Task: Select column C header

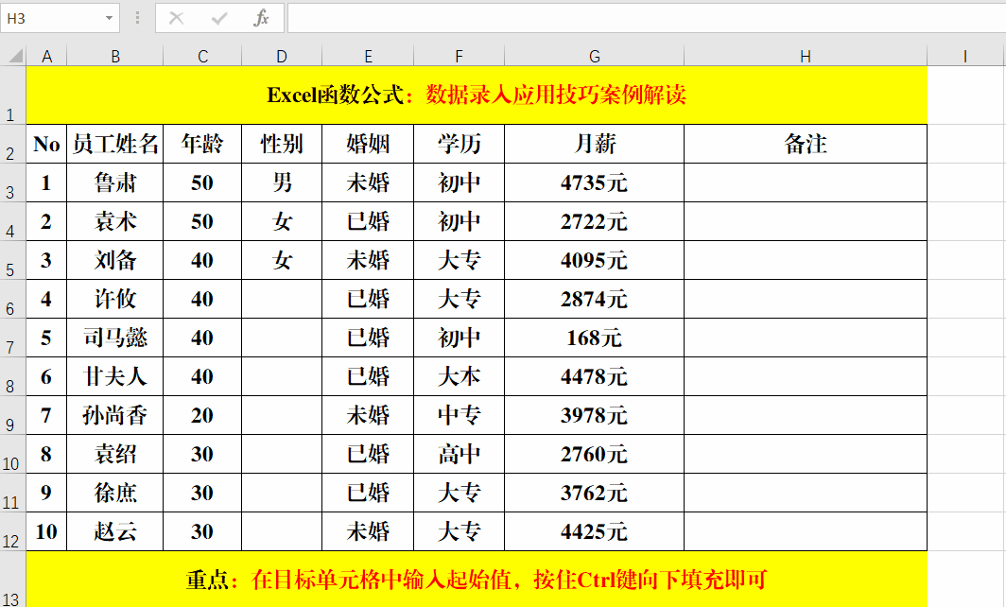Action: 202,57
